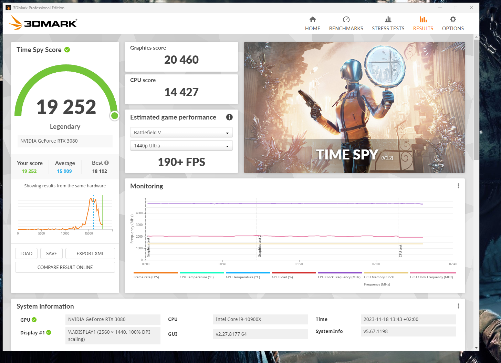Click the Display #1 verified checkmark icon
Screen dimensions: 501x363
(49, 332)
